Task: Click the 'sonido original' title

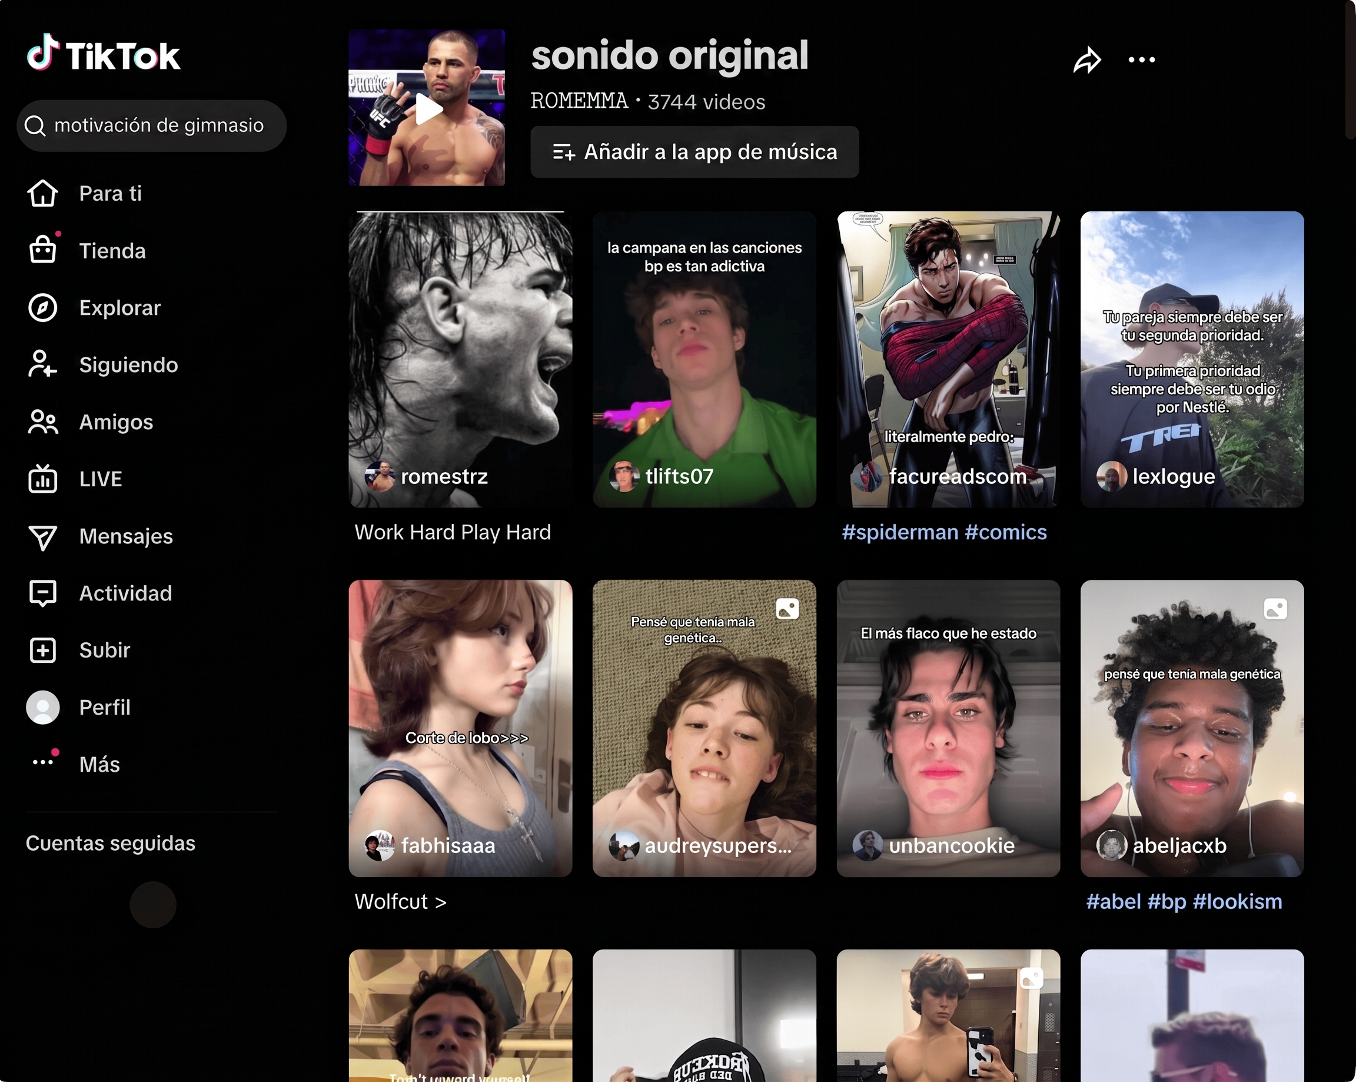Action: (x=670, y=55)
